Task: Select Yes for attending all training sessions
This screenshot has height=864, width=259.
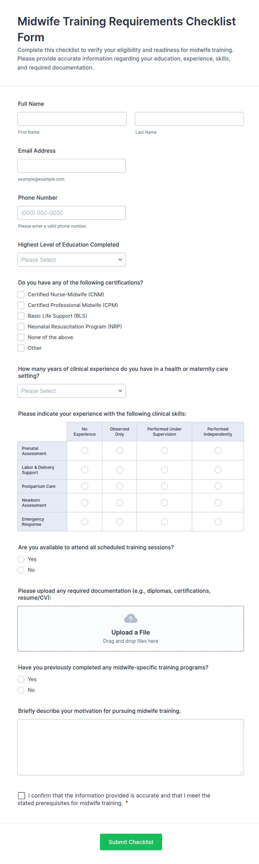Action: point(21,559)
